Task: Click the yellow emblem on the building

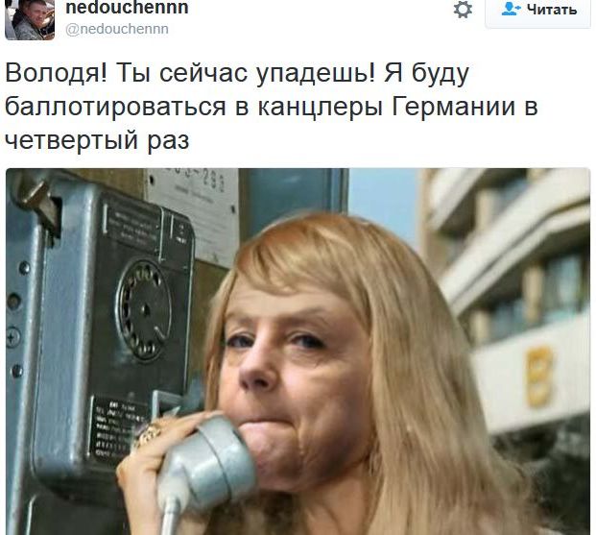Action: (x=538, y=377)
